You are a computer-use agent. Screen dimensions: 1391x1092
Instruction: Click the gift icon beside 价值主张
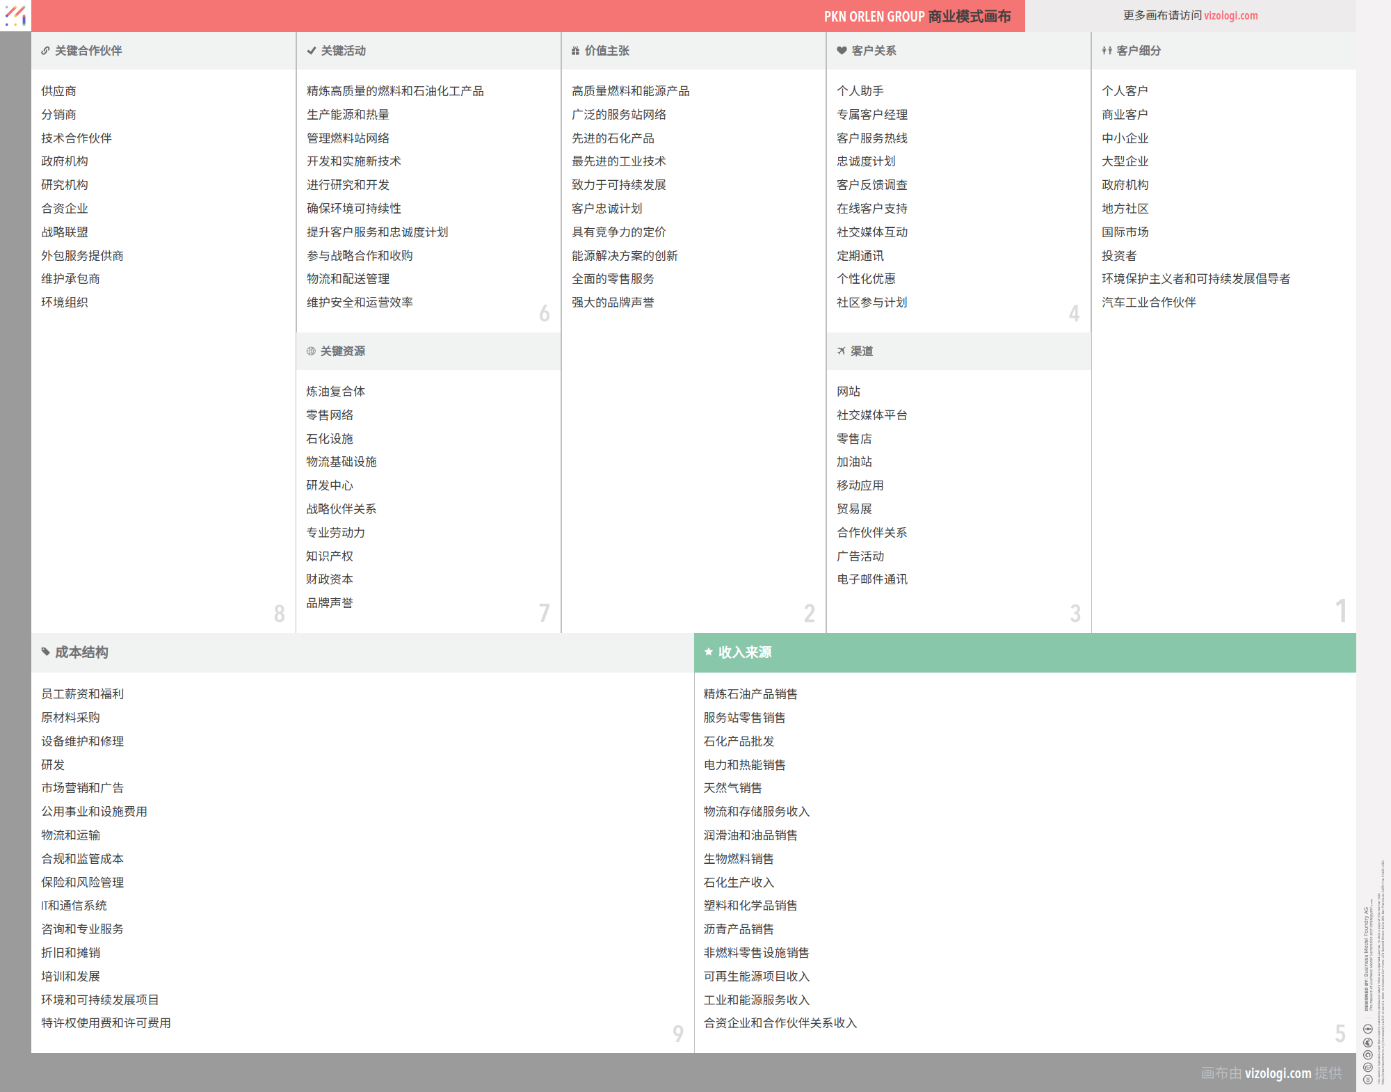pyautogui.click(x=575, y=51)
